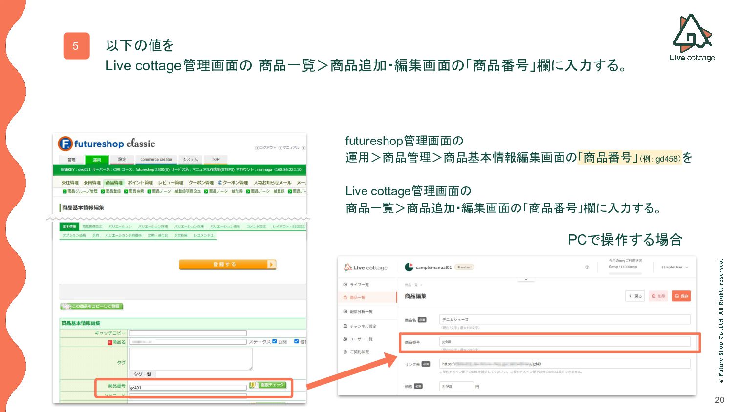
Task: Open the 設定 tab in futureshop
Action: (122, 160)
